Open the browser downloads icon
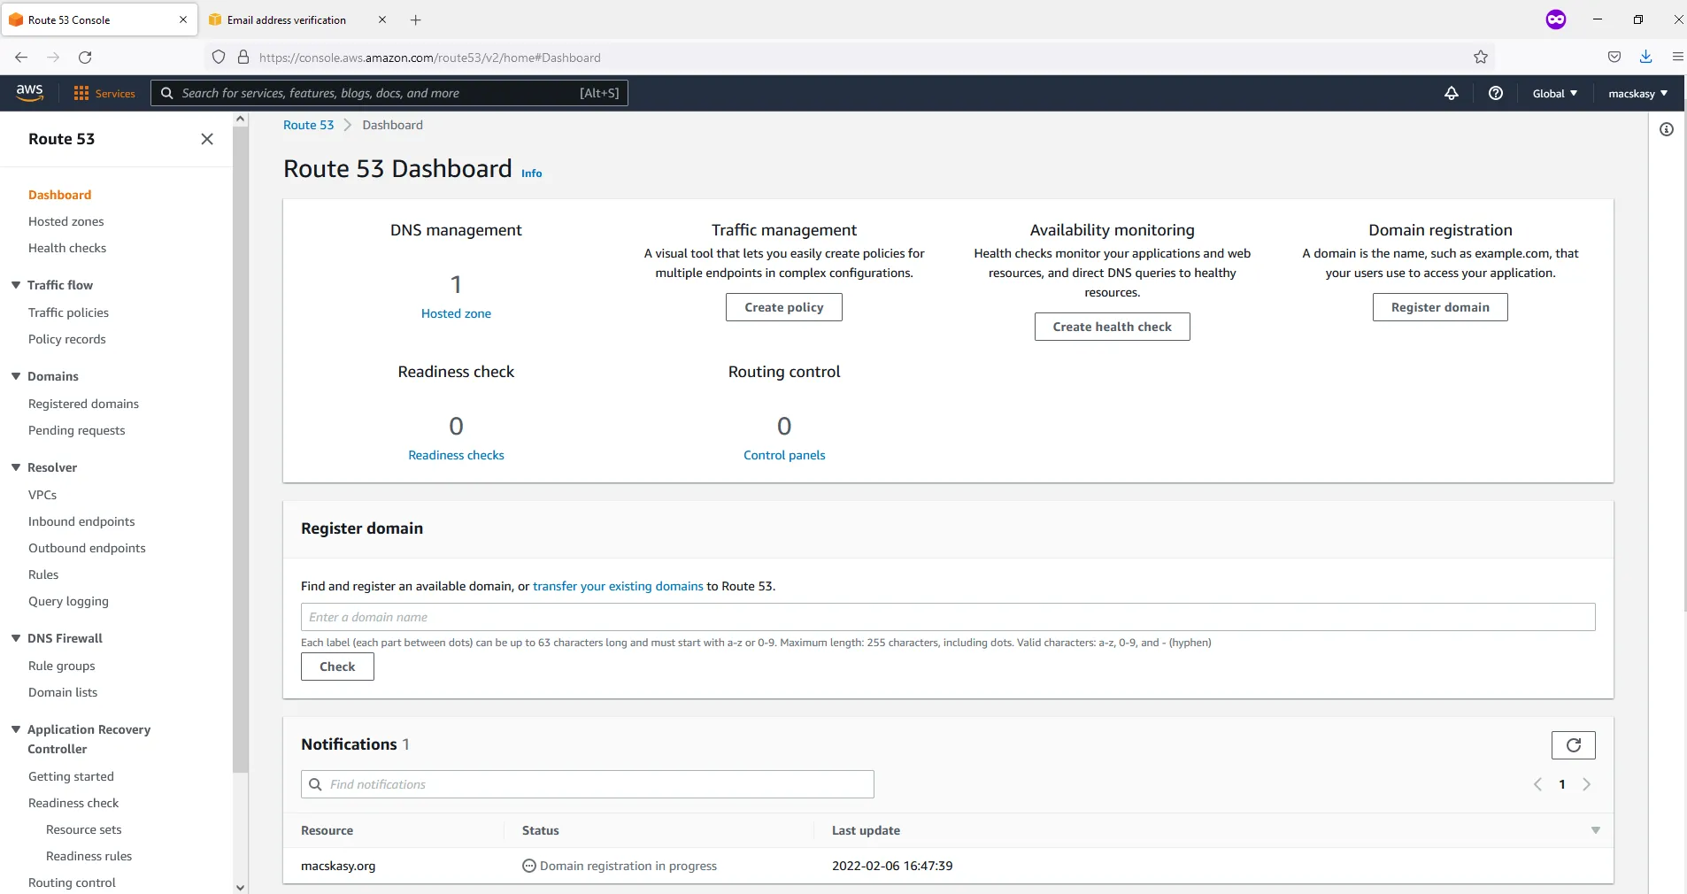Screen dimensions: 1687x894 1646,57
